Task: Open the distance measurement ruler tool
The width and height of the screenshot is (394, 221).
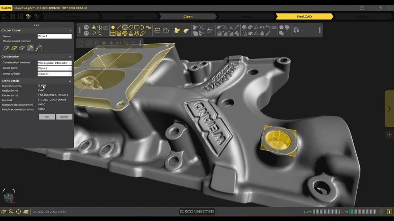Action: tap(157, 30)
